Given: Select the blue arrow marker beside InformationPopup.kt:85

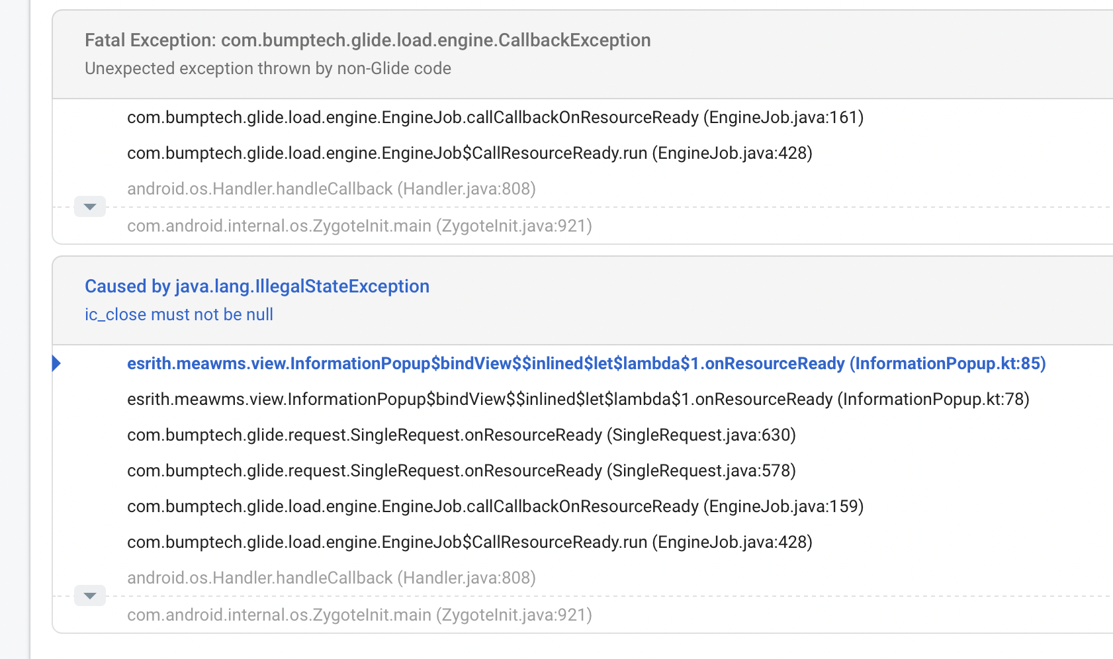Looking at the screenshot, I should pyautogui.click(x=56, y=363).
